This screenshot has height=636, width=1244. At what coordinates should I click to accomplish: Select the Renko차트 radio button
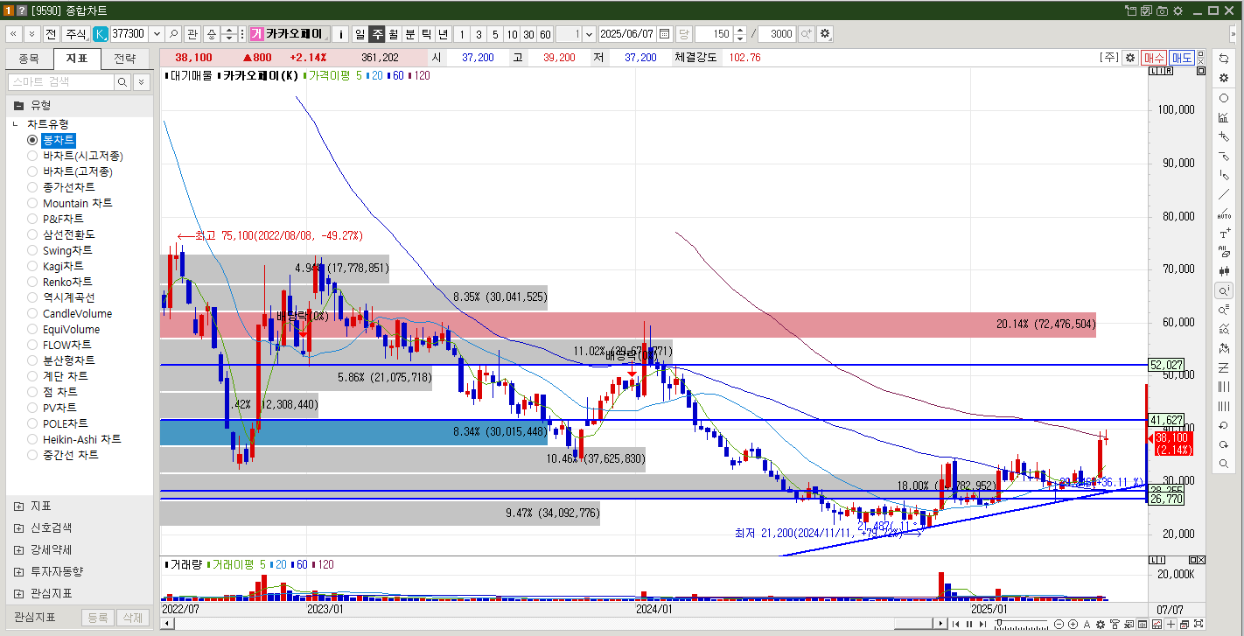click(32, 282)
